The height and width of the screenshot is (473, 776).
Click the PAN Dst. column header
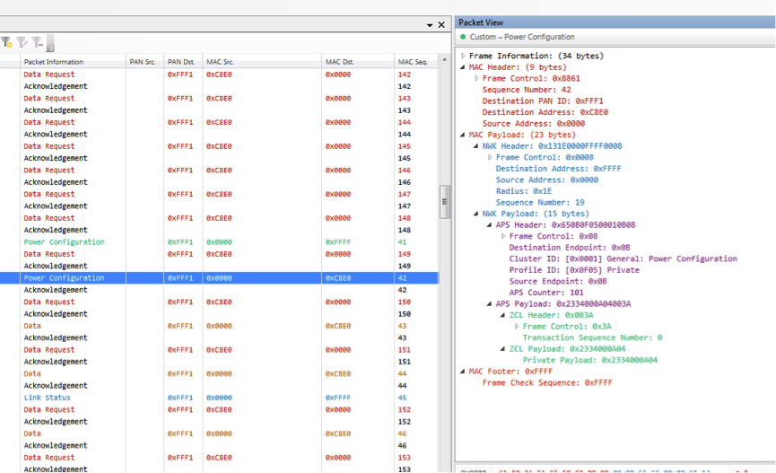[x=180, y=62]
